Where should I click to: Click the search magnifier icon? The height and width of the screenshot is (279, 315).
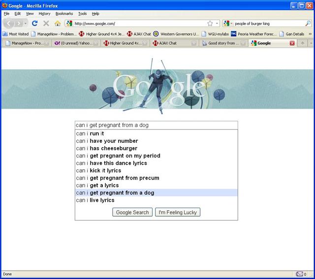pyautogui.click(x=308, y=23)
